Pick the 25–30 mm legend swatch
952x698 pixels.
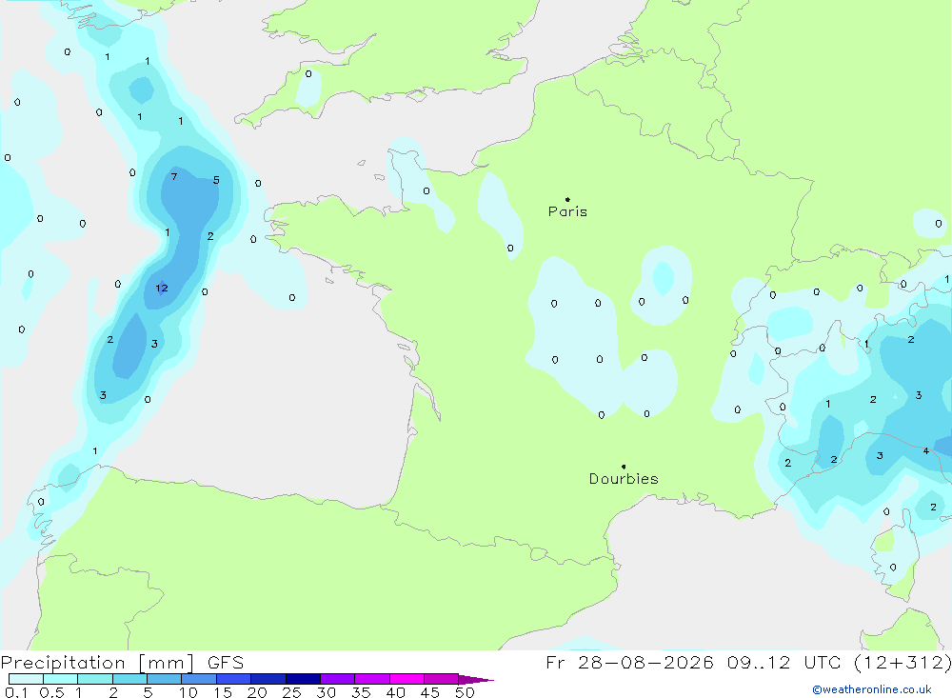[303, 679]
